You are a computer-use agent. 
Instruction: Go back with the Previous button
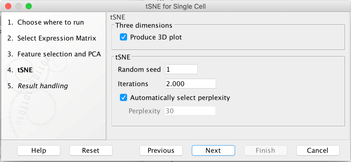(161, 151)
